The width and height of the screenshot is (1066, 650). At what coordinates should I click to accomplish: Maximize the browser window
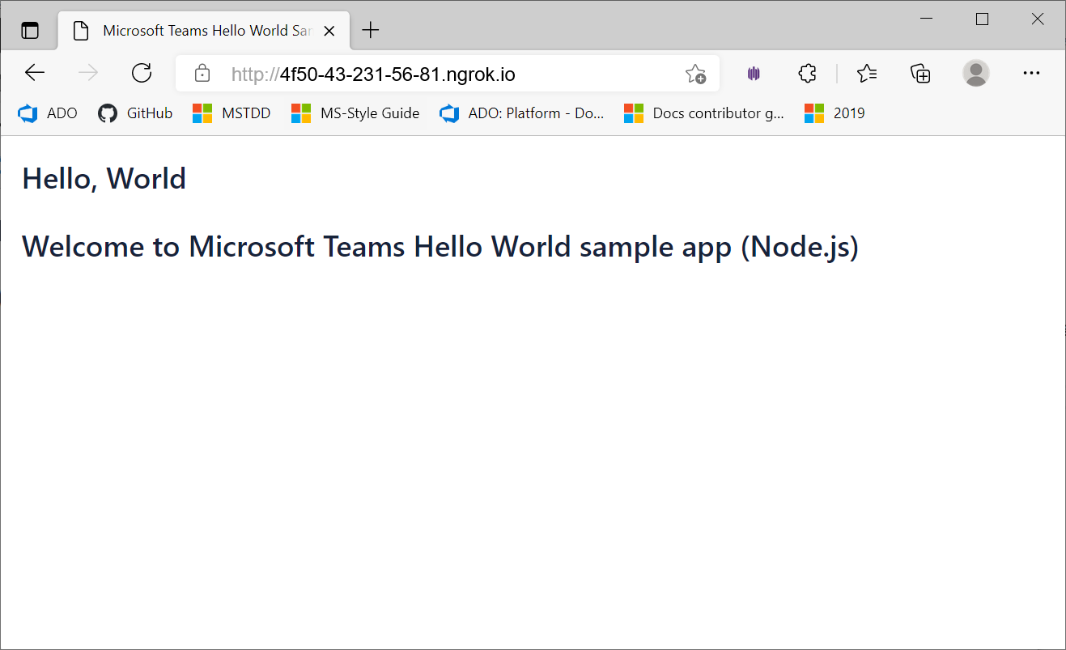(x=983, y=19)
